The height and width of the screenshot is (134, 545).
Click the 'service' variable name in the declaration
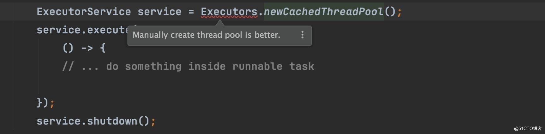point(159,12)
